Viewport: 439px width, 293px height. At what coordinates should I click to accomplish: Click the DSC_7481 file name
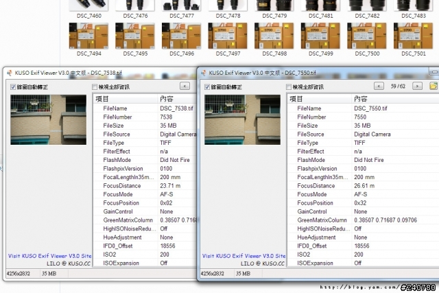click(321, 16)
